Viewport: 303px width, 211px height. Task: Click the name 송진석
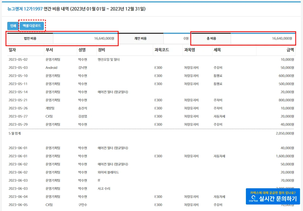[83, 108]
